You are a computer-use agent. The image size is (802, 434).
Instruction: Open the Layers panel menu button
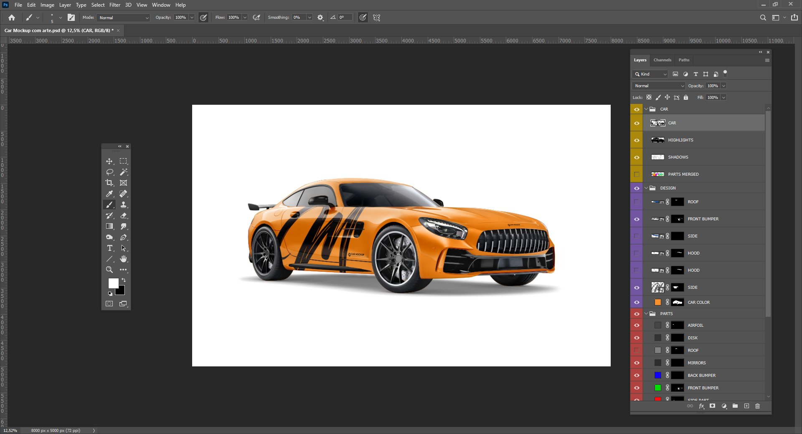(x=767, y=60)
